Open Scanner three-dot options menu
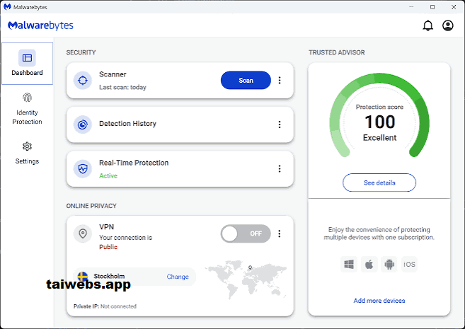The image size is (465, 329). tap(280, 81)
